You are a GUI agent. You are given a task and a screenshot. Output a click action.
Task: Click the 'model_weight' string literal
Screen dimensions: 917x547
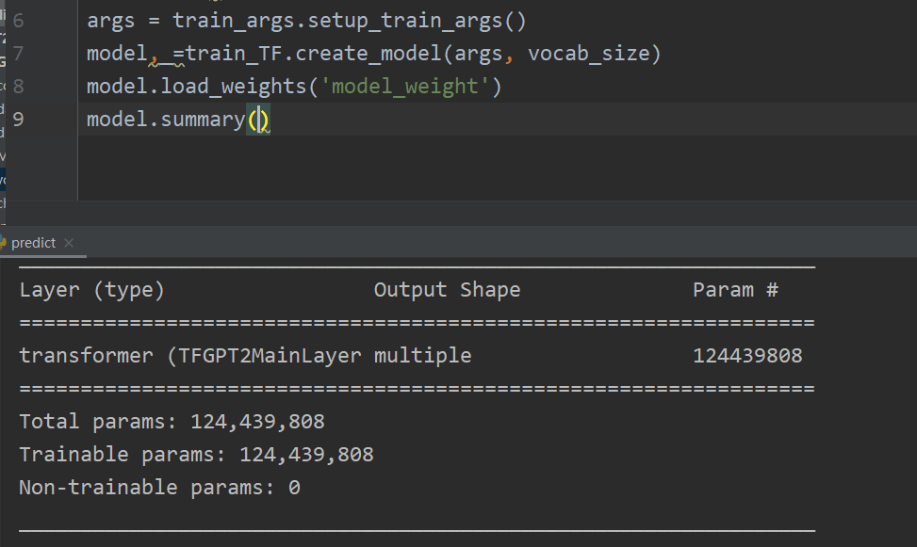pos(404,87)
